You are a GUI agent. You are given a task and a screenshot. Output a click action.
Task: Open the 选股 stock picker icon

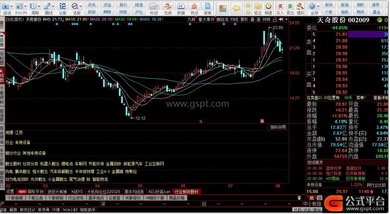(75, 6)
